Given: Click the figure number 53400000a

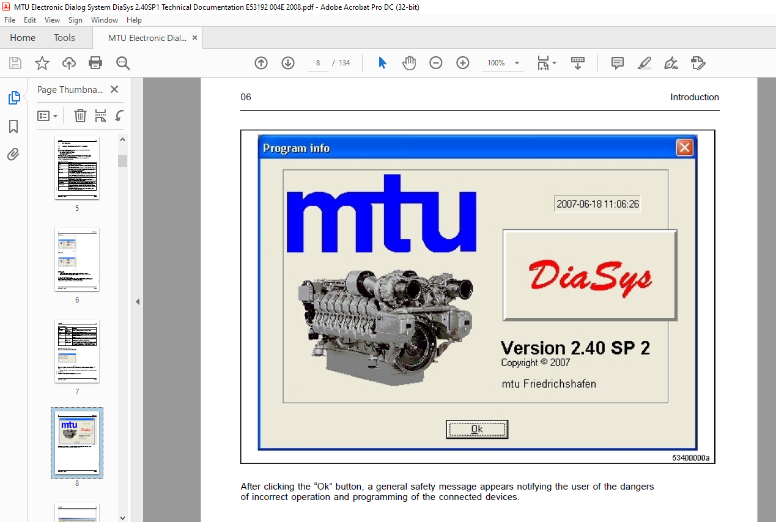Looking at the screenshot, I should (691, 458).
